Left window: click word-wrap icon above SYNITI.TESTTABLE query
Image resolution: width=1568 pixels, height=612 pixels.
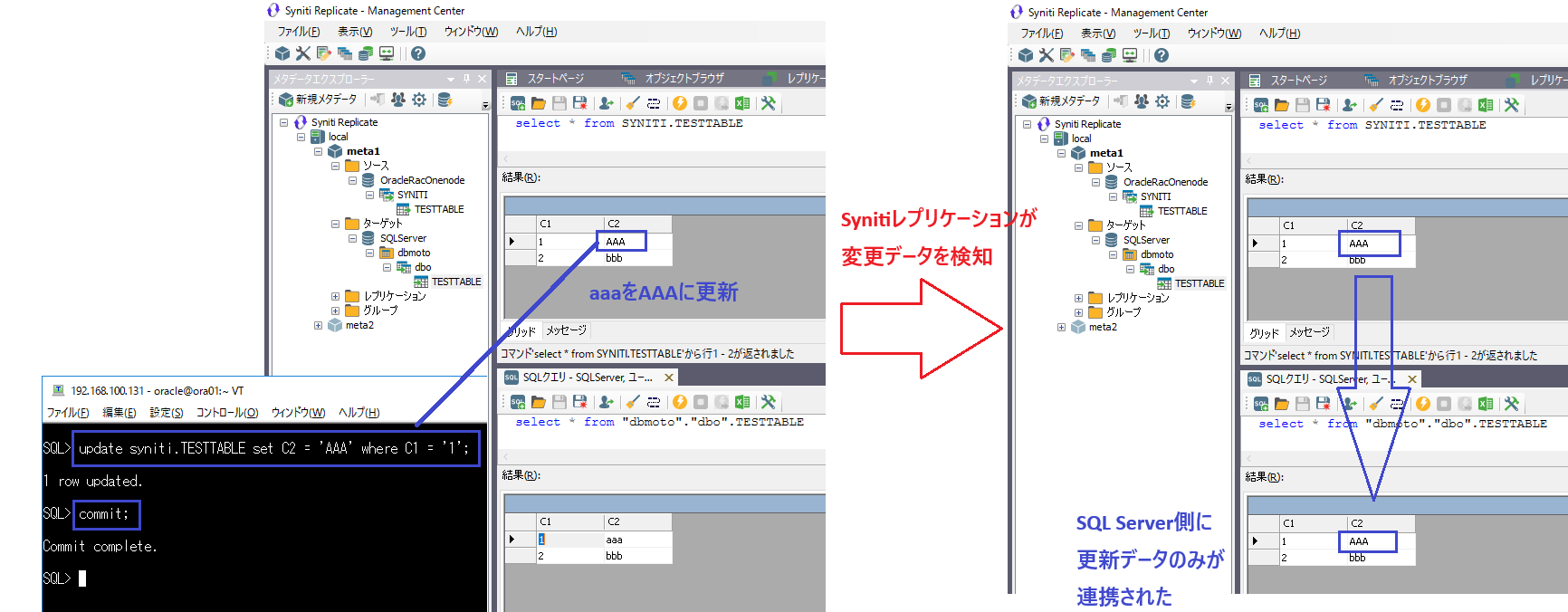[x=654, y=103]
